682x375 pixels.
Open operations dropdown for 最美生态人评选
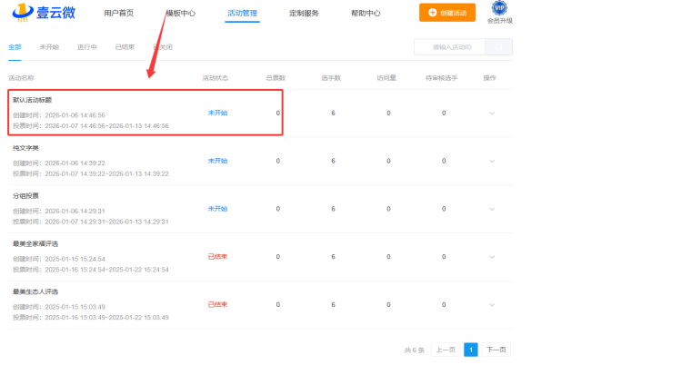[x=492, y=305]
